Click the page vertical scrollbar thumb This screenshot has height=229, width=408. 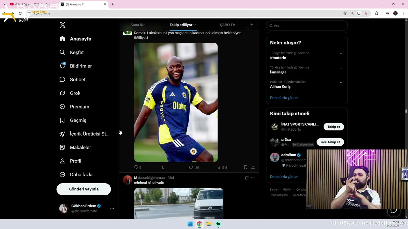(406, 111)
